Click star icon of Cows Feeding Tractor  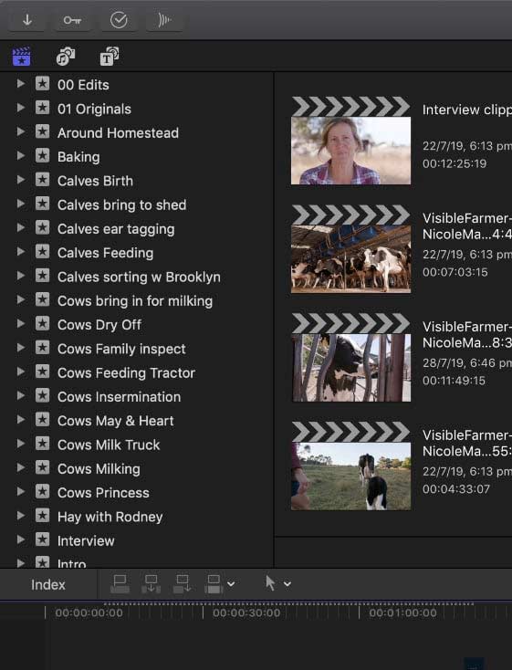click(42, 372)
